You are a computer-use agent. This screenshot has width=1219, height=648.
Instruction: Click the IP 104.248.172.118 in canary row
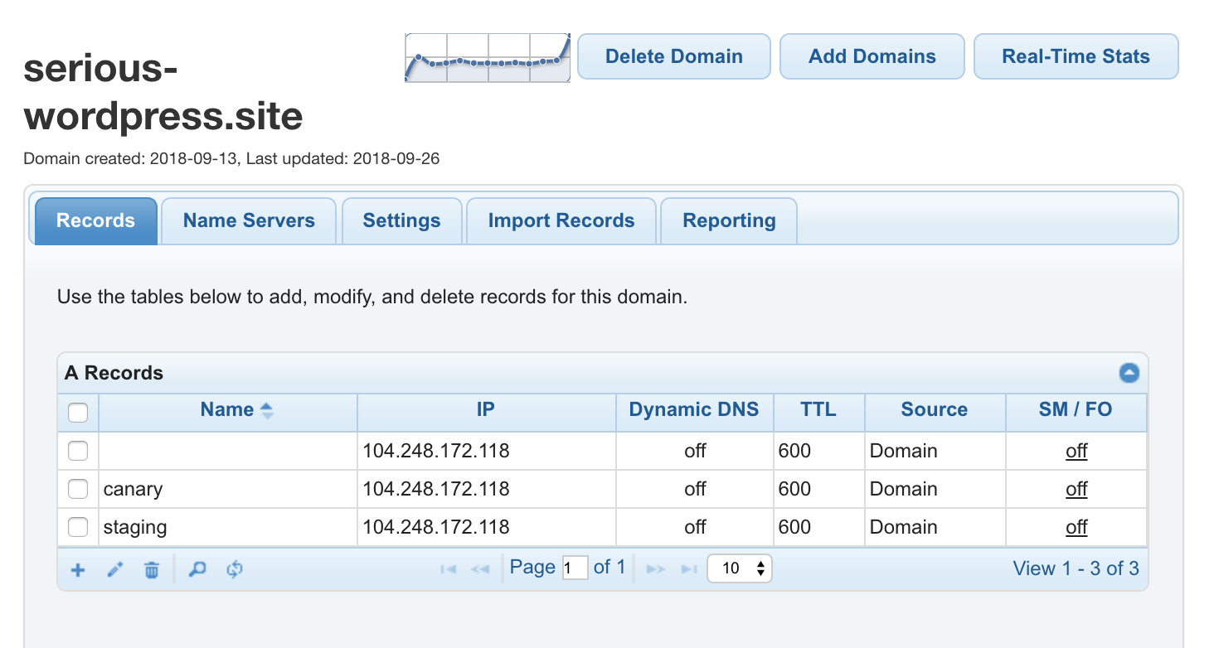pos(436,490)
